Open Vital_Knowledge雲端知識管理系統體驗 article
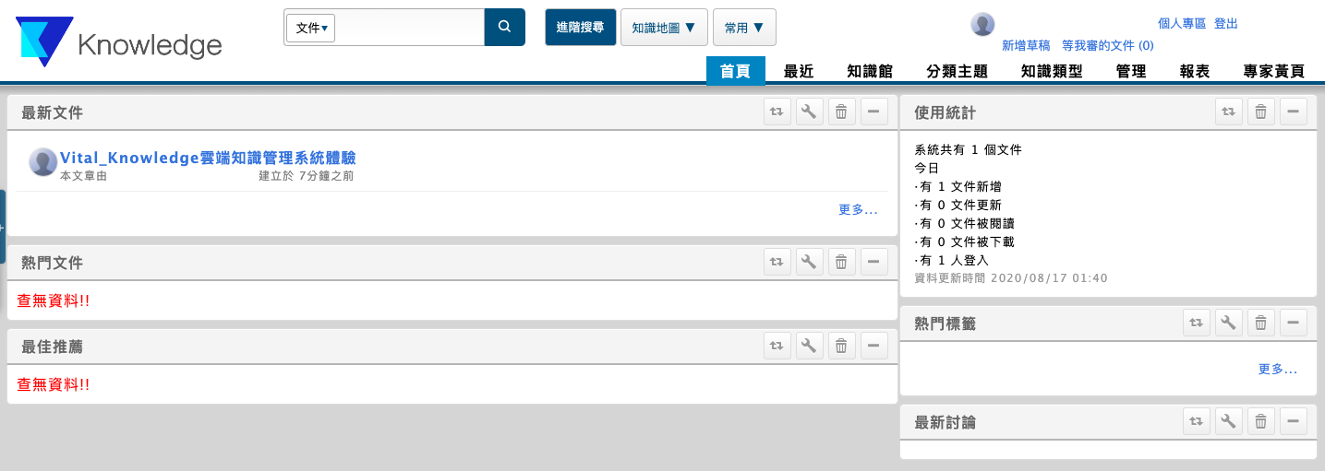Screen dimensions: 1325x471 208,158
